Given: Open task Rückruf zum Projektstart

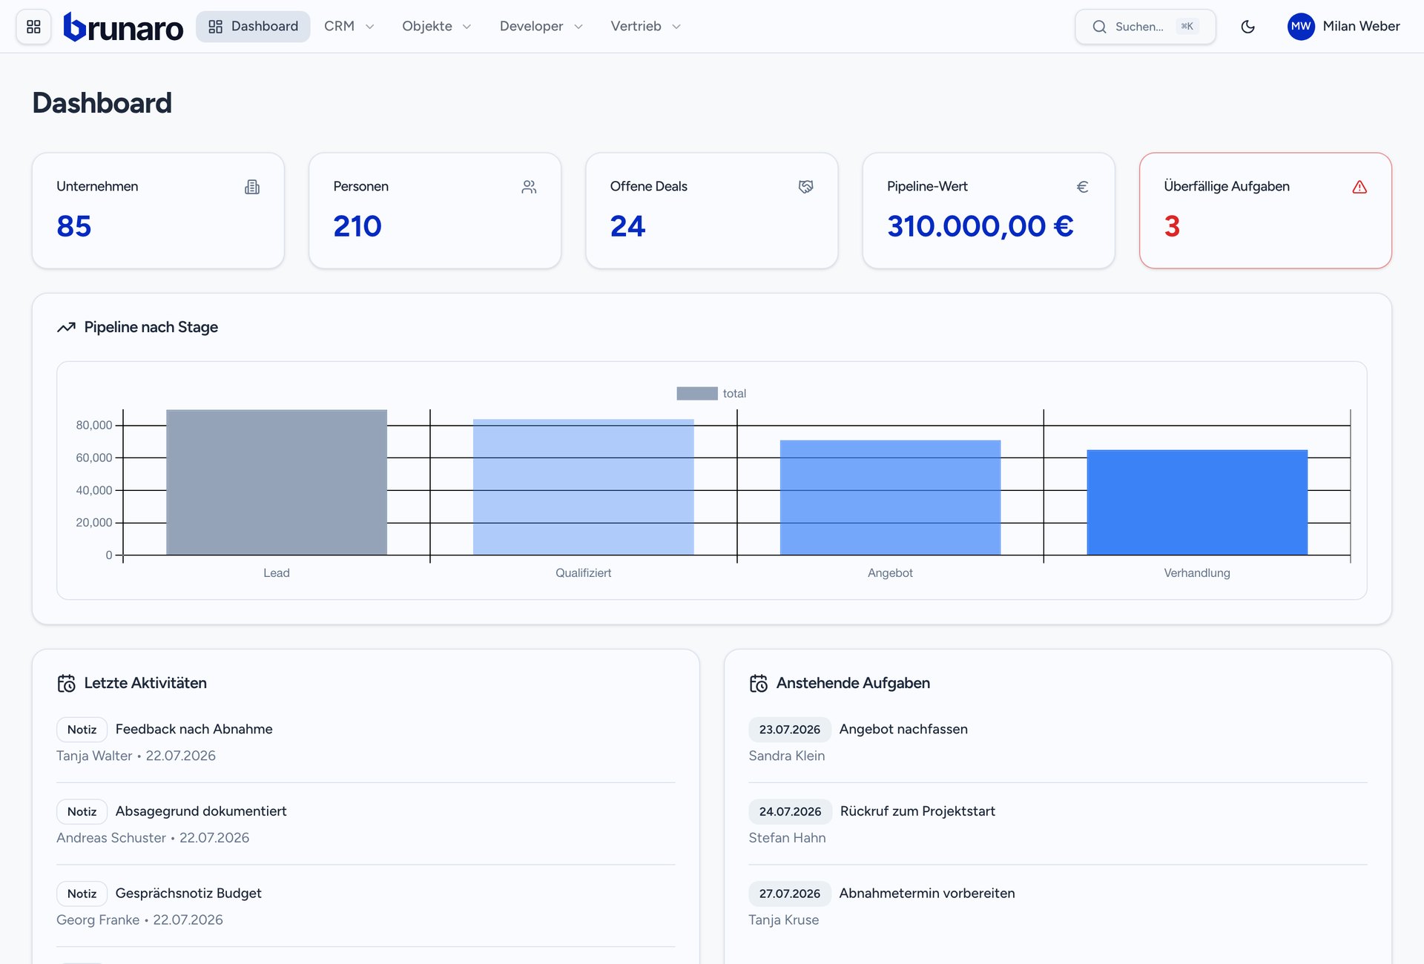Looking at the screenshot, I should pyautogui.click(x=917, y=811).
